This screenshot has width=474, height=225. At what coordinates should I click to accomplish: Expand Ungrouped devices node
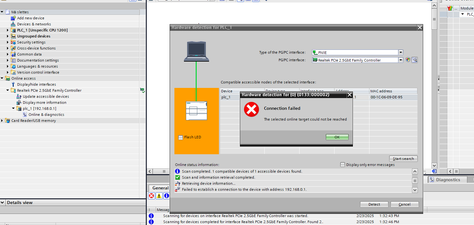pos(8,36)
